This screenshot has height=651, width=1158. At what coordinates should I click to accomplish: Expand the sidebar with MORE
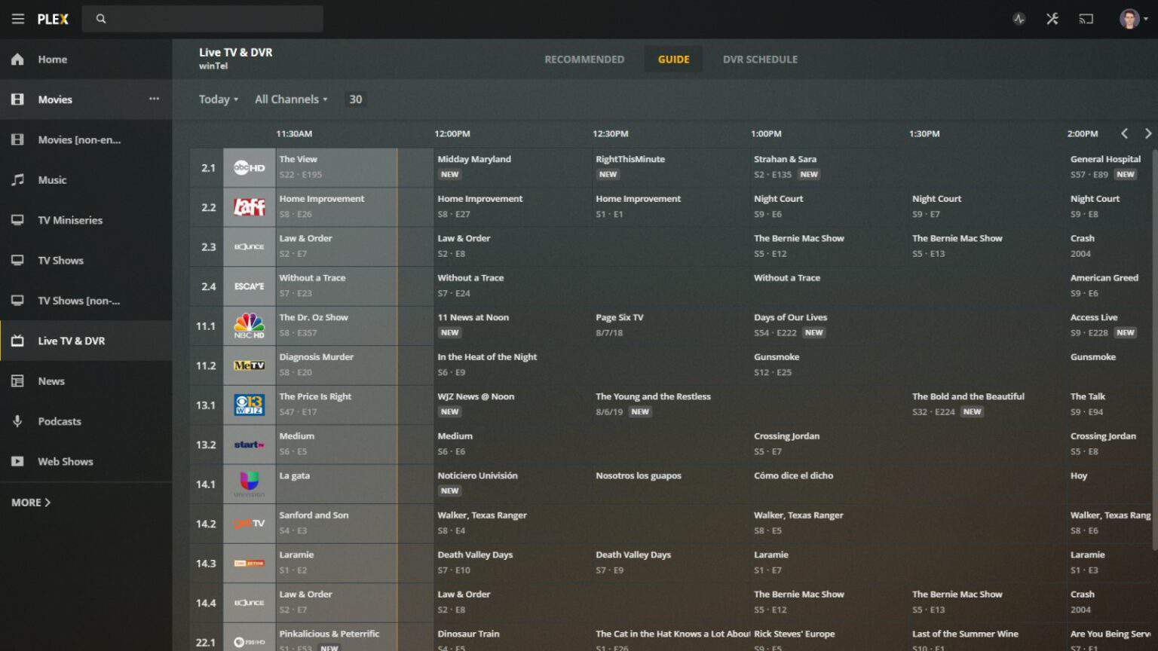point(31,502)
